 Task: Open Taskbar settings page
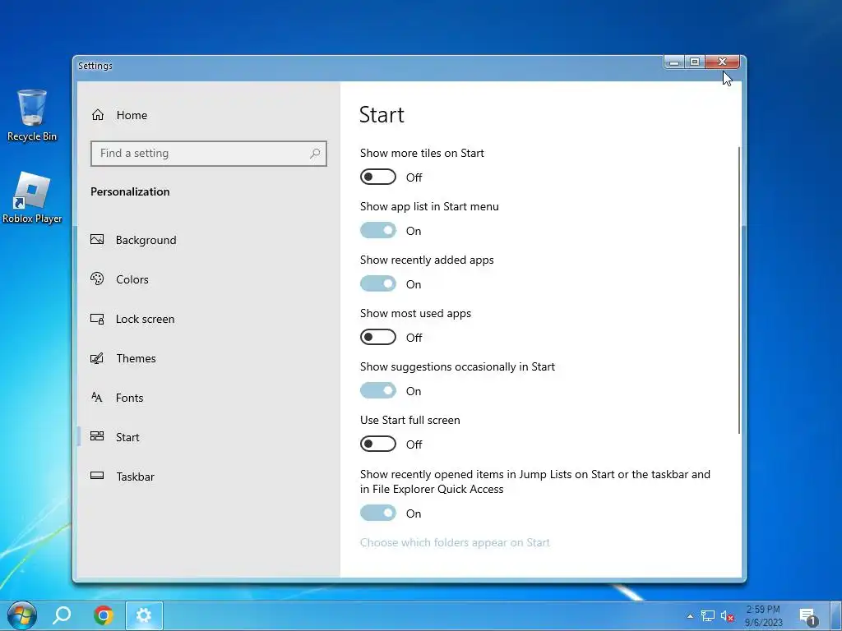tap(208, 477)
